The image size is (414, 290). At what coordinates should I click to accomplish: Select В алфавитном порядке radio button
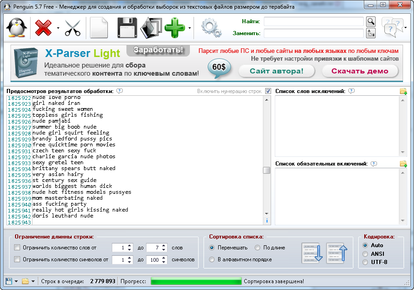[212, 259]
